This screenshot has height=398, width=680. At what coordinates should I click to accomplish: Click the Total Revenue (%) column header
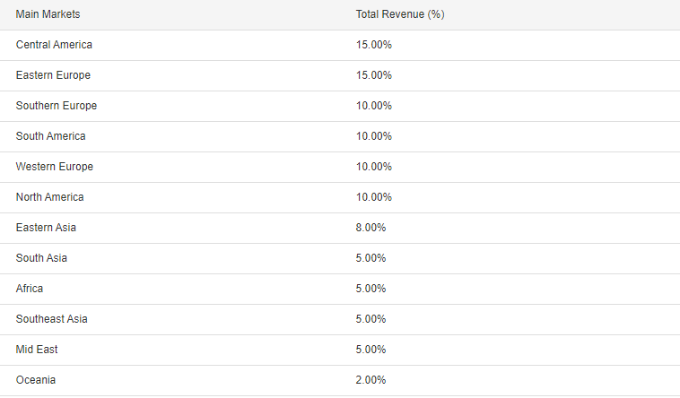point(400,14)
